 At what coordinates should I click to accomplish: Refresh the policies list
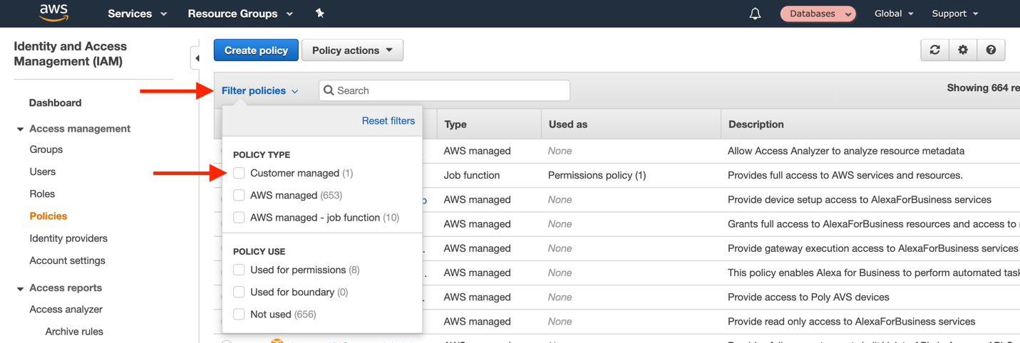coord(934,50)
